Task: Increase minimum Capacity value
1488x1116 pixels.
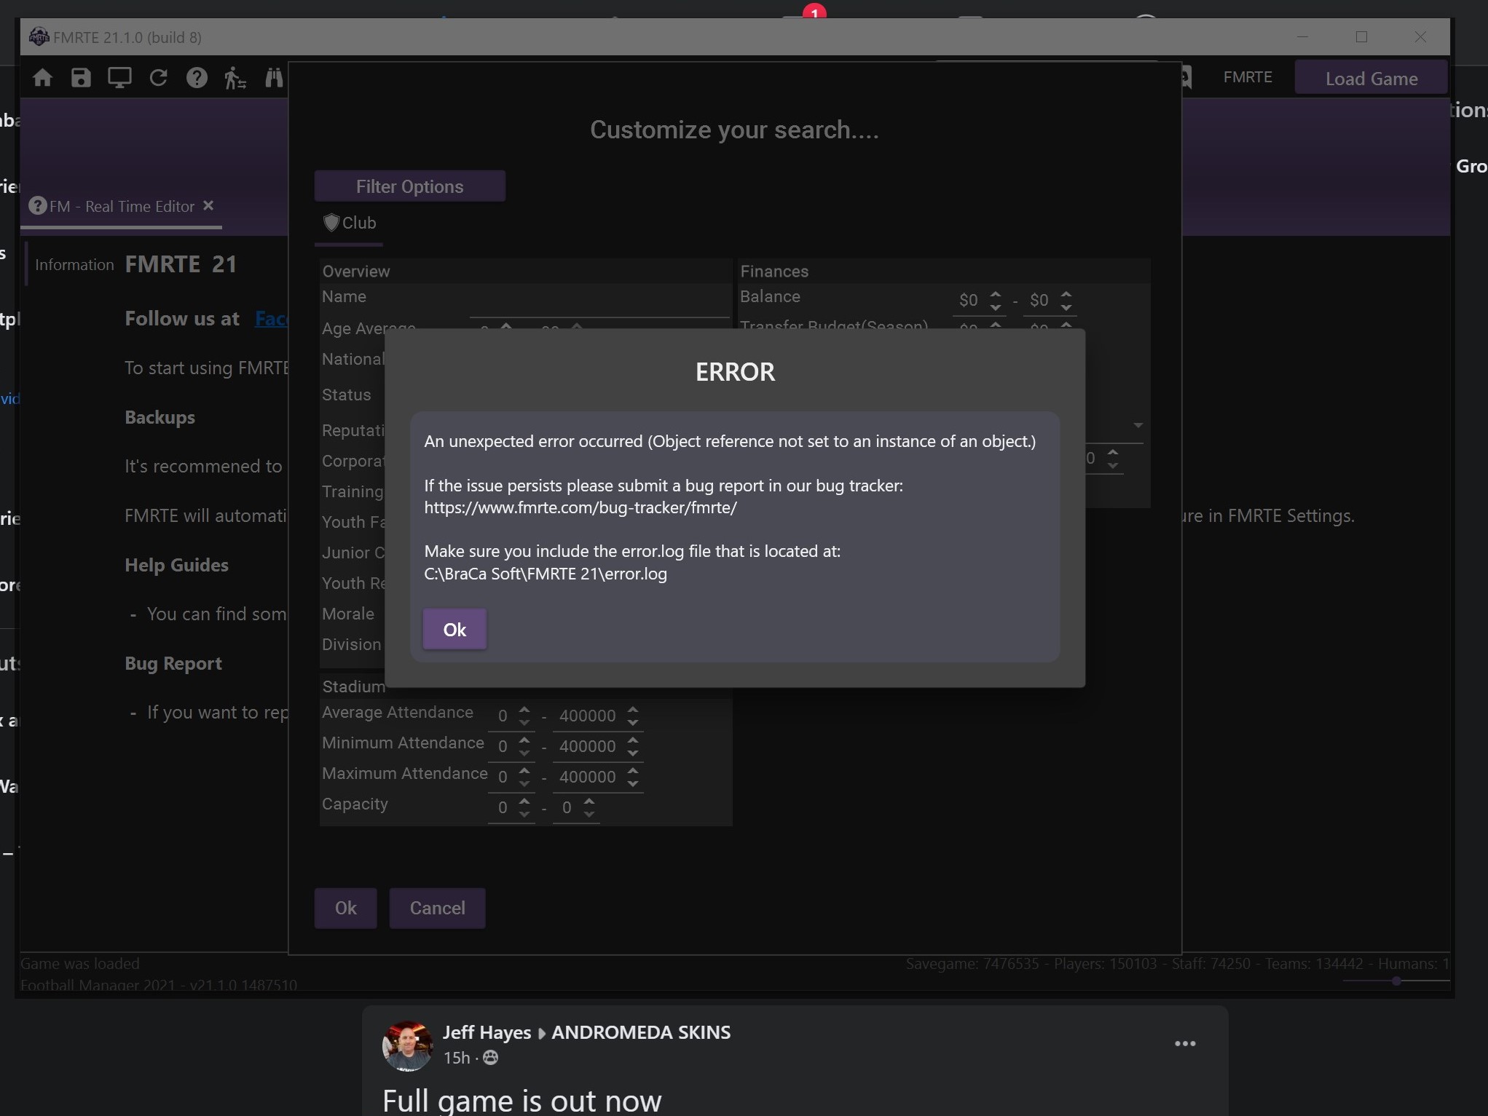Action: click(x=524, y=802)
